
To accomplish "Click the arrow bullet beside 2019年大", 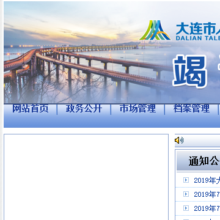I will (186, 180).
